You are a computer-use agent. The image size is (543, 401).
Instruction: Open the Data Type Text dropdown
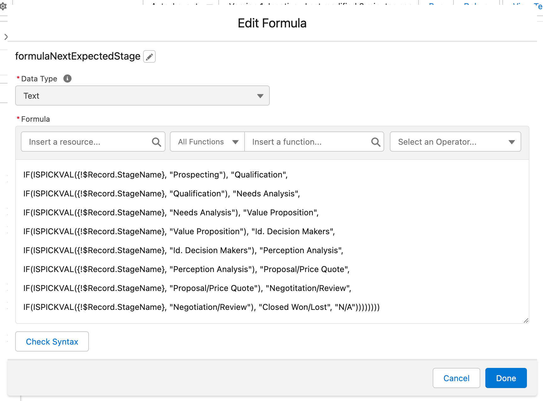point(142,96)
